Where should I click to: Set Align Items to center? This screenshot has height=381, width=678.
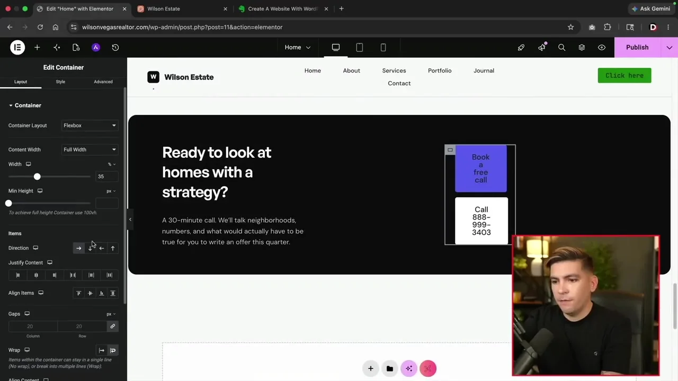[x=90, y=293]
